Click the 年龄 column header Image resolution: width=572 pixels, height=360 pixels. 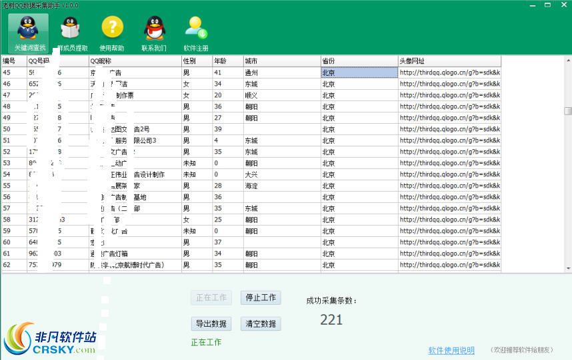pyautogui.click(x=228, y=61)
